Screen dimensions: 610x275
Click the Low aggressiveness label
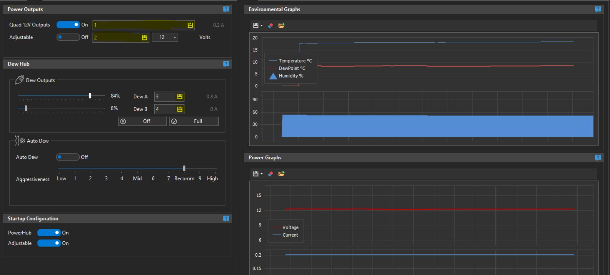coord(62,178)
